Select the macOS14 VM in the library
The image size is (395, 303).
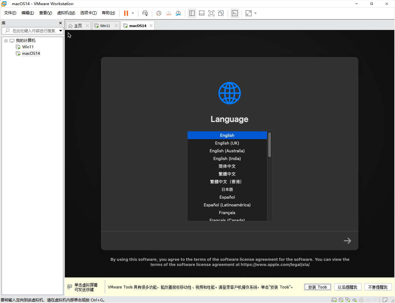coord(31,53)
